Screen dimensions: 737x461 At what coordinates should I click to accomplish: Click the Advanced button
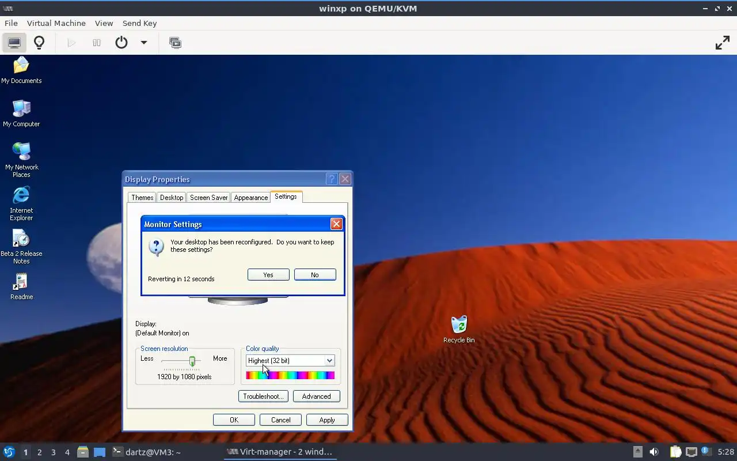[317, 396]
